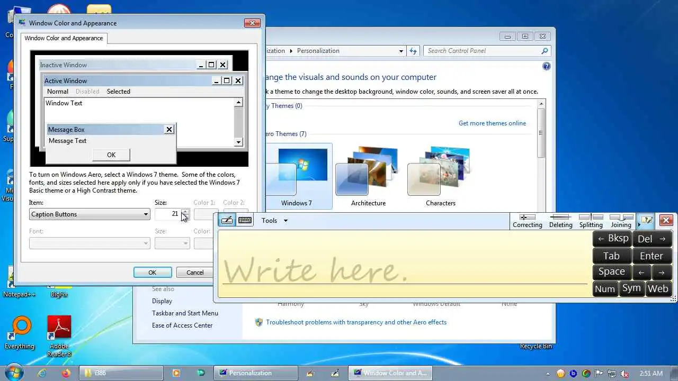Expand the address bar history dropdown arrow
This screenshot has height=381, width=678.
coord(401,51)
